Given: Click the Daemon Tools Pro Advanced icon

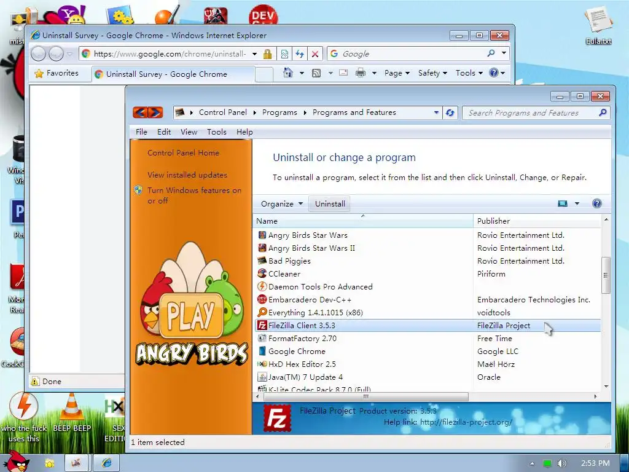Looking at the screenshot, I should (x=262, y=286).
